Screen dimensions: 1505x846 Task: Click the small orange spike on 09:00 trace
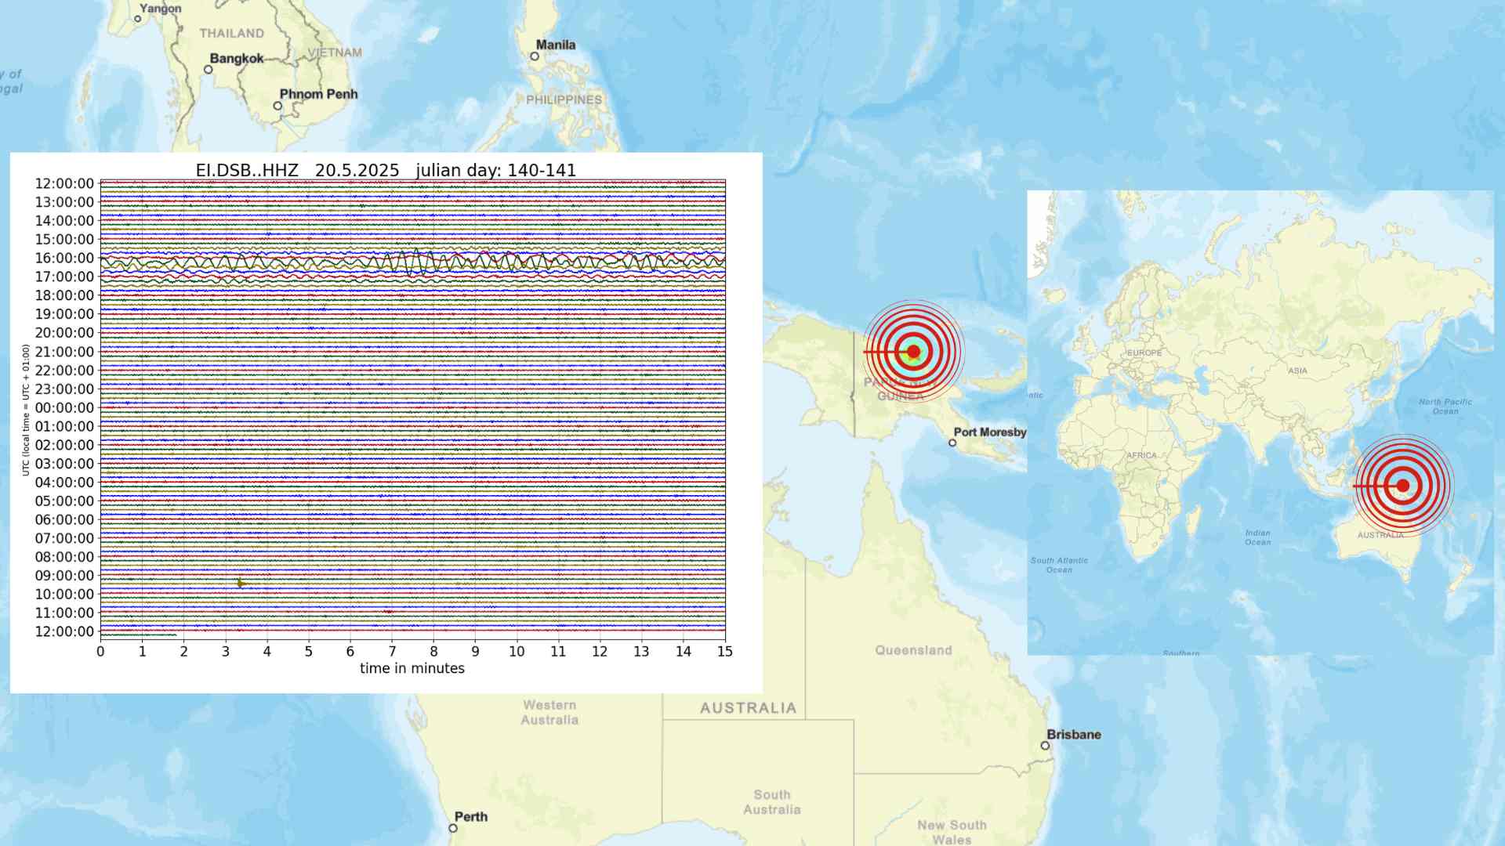tap(241, 583)
